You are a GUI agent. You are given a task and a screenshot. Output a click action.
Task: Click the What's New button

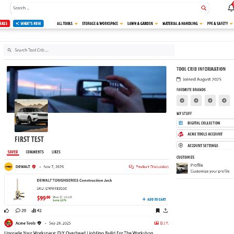[x=28, y=23]
